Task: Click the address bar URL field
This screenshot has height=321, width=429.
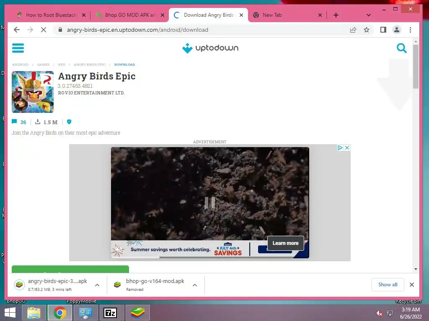Action: click(x=202, y=30)
